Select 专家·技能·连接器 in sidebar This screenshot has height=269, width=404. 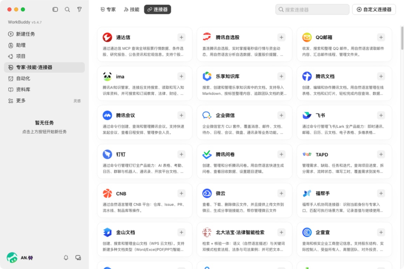tap(44, 67)
